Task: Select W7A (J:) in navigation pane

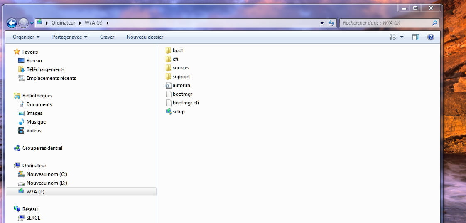Action: (81, 192)
